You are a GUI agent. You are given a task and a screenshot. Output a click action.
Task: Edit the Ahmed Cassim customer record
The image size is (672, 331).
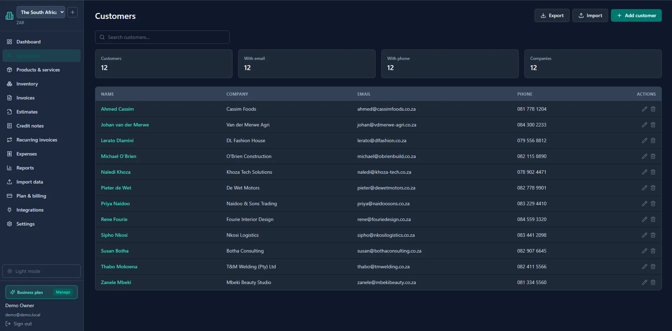[645, 109]
